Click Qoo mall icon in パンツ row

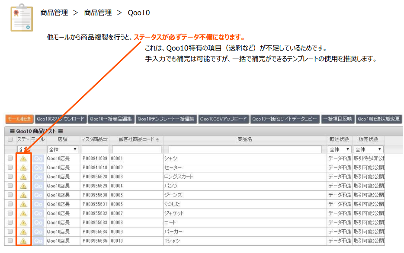(38, 186)
